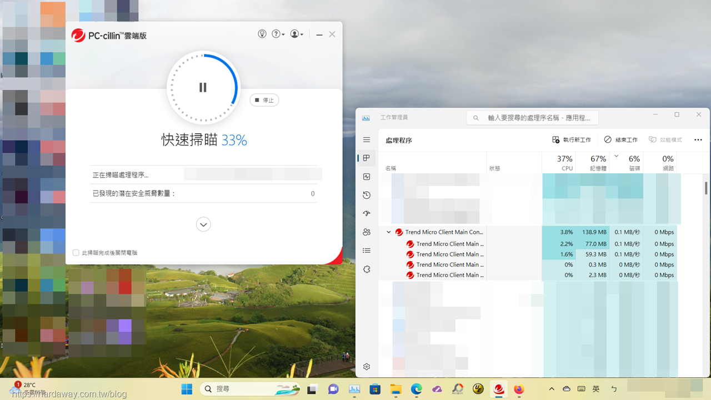Click OneDrive cloud tray icon
Screen dimensions: 711x400
tap(567, 389)
